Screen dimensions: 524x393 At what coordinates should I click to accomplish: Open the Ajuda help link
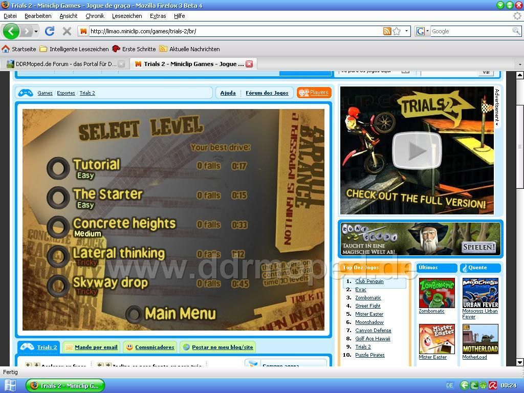coord(228,93)
